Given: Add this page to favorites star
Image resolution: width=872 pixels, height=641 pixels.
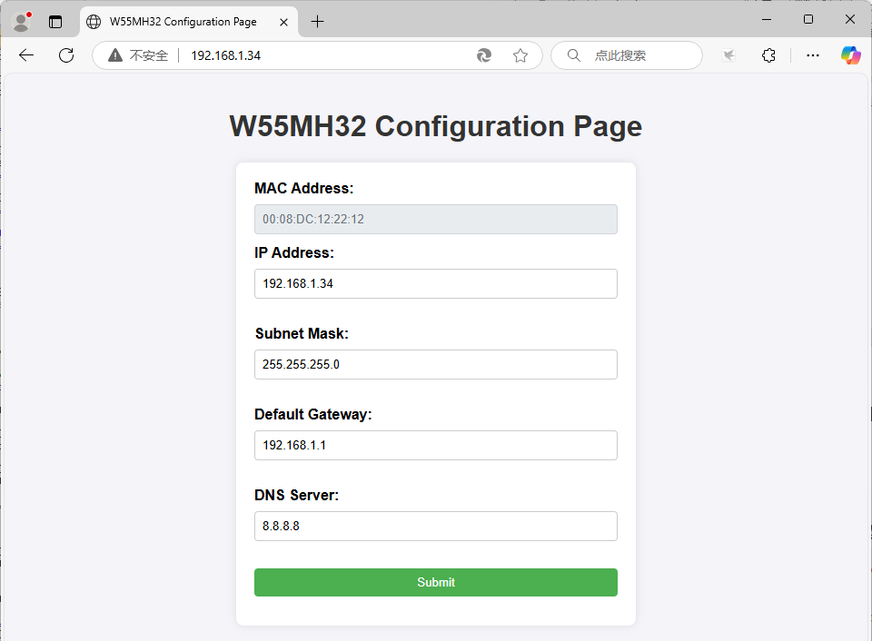Looking at the screenshot, I should click(520, 55).
